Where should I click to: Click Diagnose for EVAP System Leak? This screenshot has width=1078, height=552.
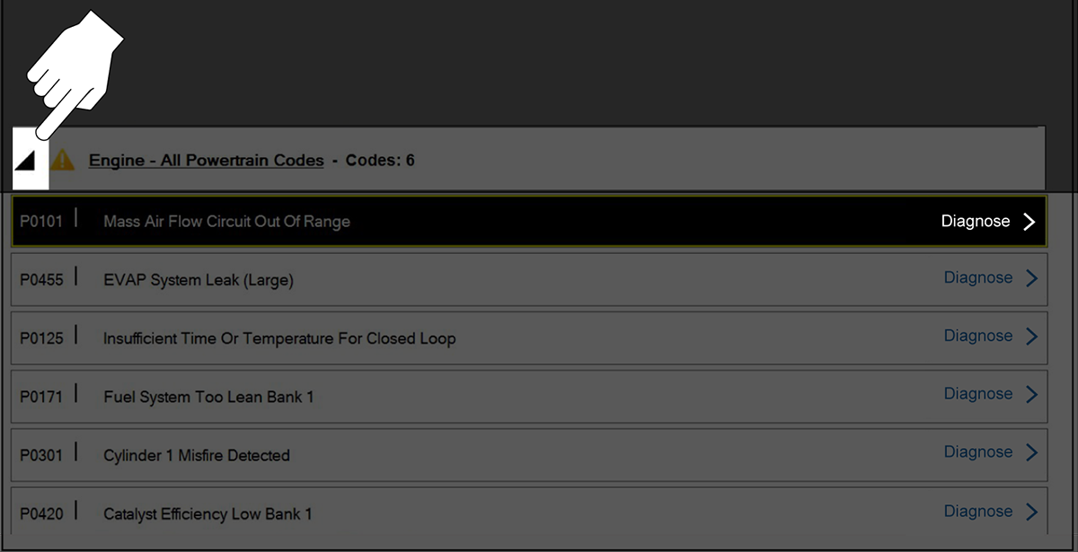coord(977,278)
